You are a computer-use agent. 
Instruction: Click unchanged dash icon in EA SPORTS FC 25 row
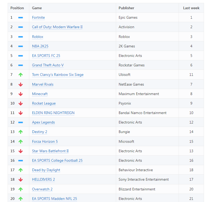coord(21,56)
